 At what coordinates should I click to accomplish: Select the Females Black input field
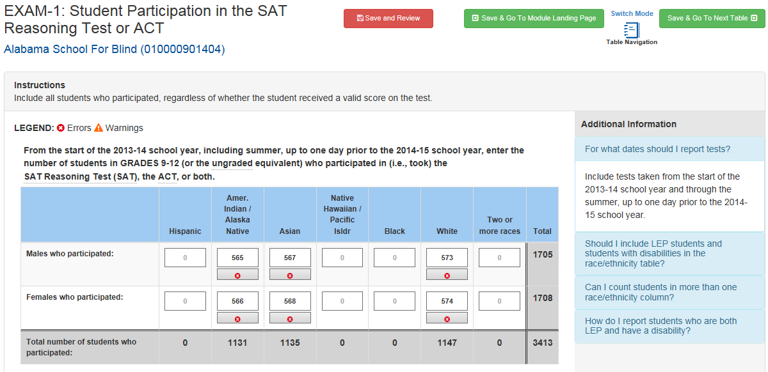click(394, 301)
